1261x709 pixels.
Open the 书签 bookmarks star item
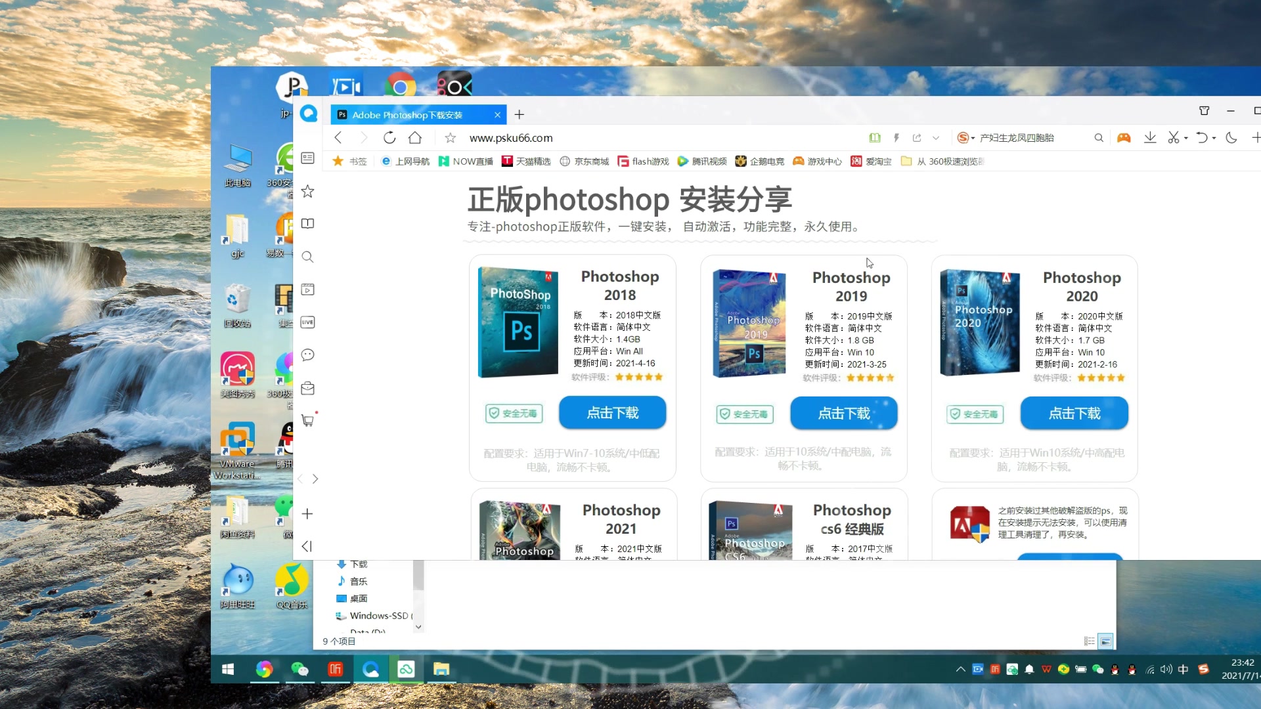click(x=350, y=161)
